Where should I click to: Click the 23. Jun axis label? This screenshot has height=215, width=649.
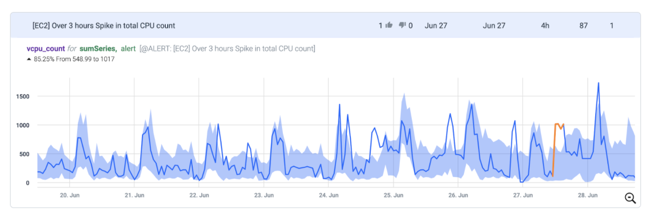[264, 195]
